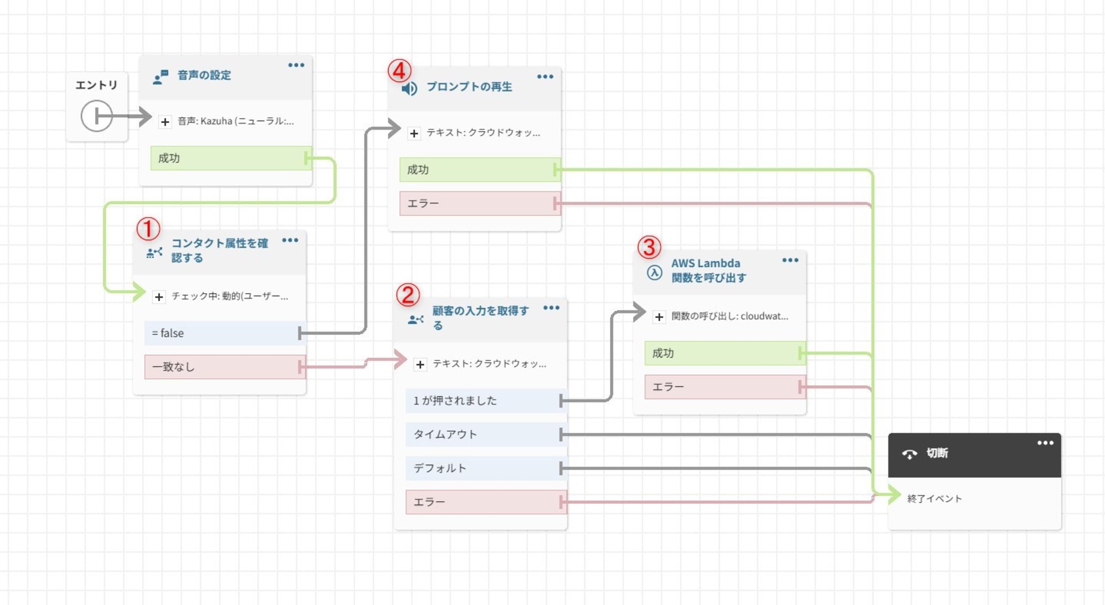1105x605 pixels.
Task: Open the AWS Lambda block options menu
Action: pyautogui.click(x=791, y=260)
